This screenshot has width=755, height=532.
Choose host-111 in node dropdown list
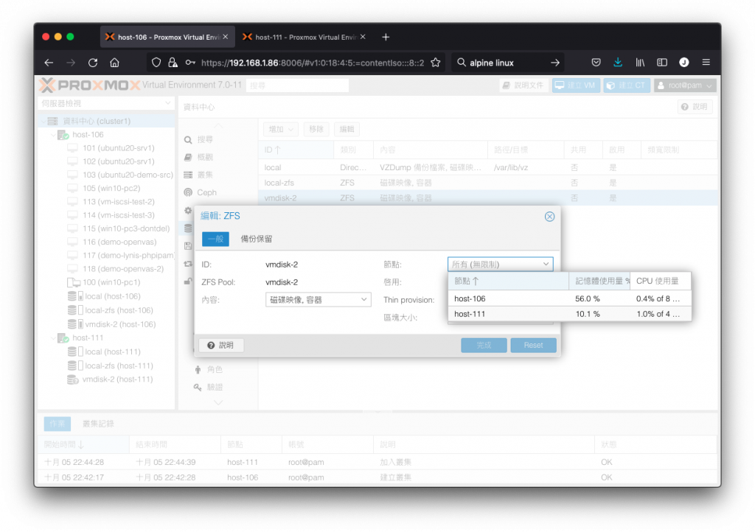coord(570,314)
